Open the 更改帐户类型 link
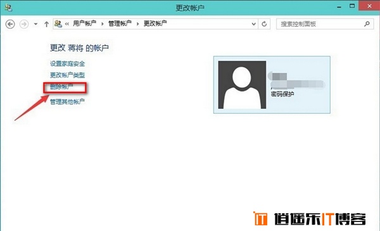 pos(67,75)
